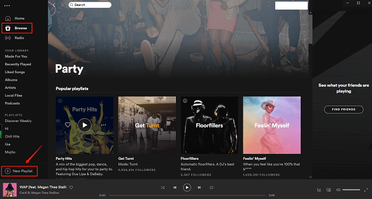Open Podcasts in library
This screenshot has height=199, width=372.
(x=12, y=103)
